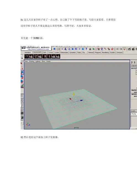Pick the Lasso select tool
The height and width of the screenshot is (195, 137).
click(22, 68)
